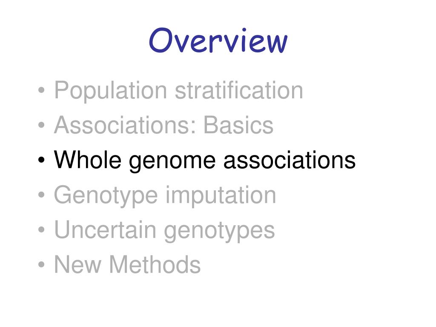The width and height of the screenshot is (436, 327).
Task: Click the Uncertain genotypes bullet text
Action: point(165,230)
